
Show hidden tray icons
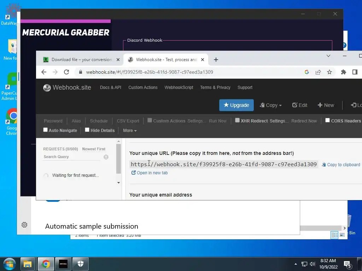pos(296,264)
